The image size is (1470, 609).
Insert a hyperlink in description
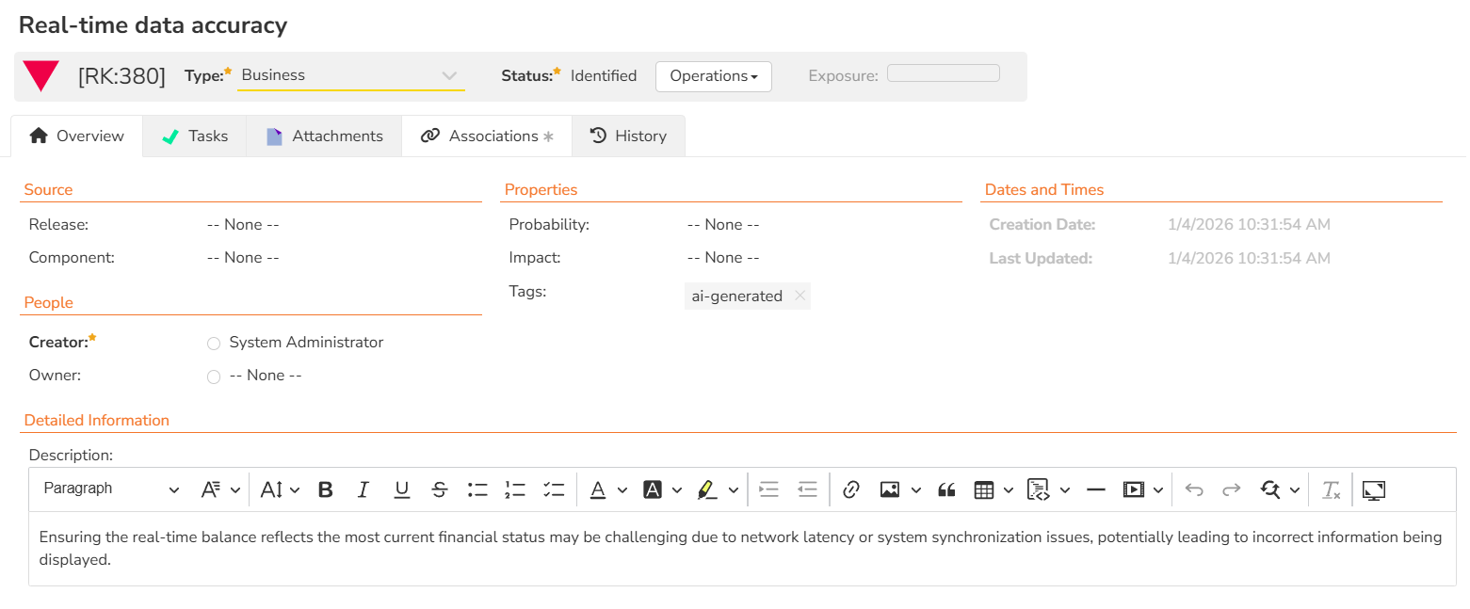[x=851, y=489]
